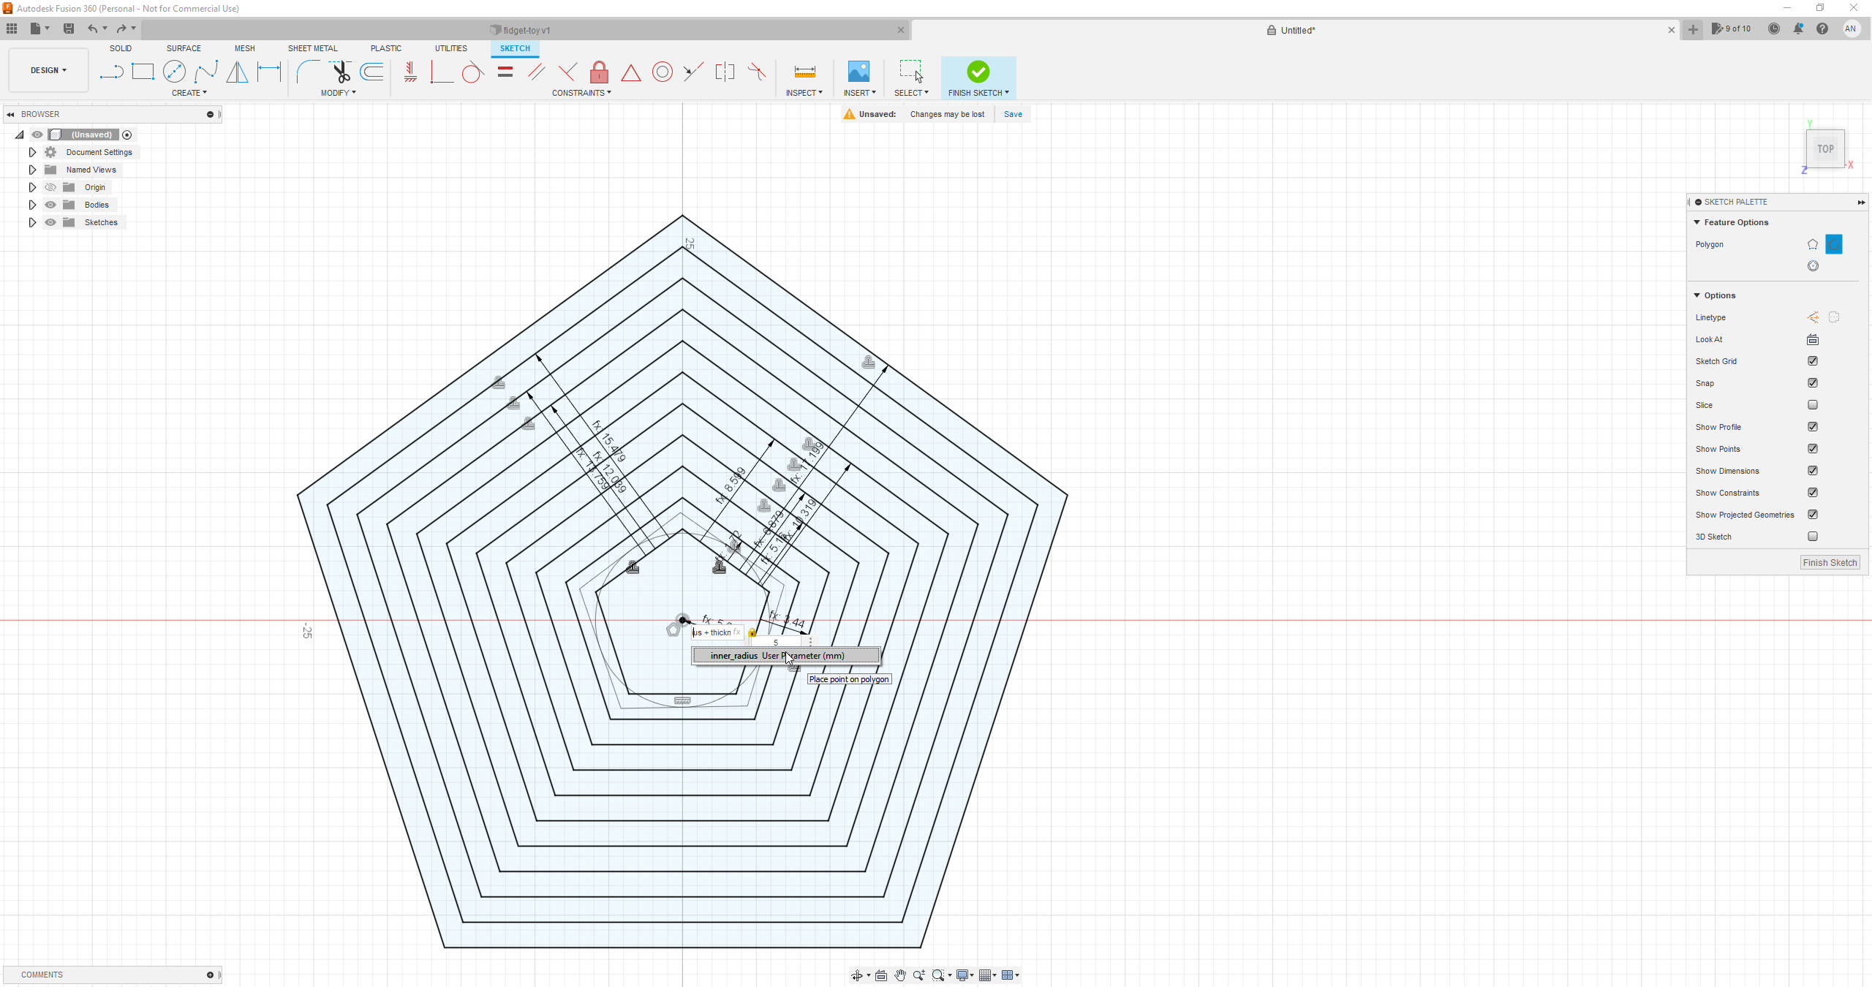
Task: Enable the Slice option in Sketch Palette
Action: click(x=1813, y=405)
